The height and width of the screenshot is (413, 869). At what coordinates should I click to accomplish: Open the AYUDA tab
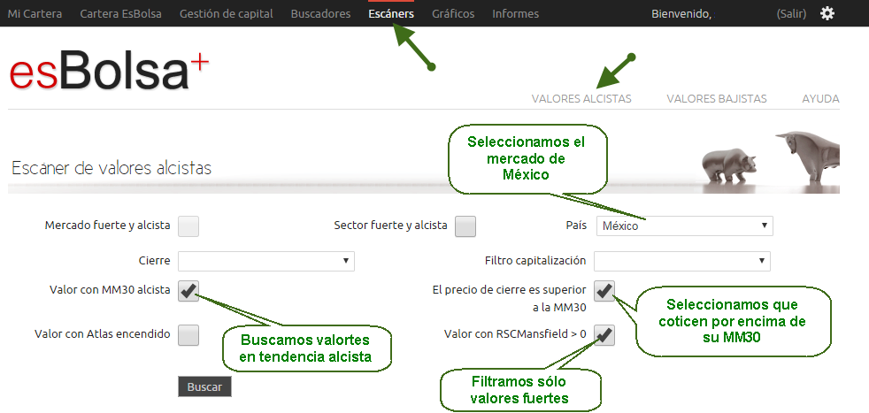tap(821, 99)
